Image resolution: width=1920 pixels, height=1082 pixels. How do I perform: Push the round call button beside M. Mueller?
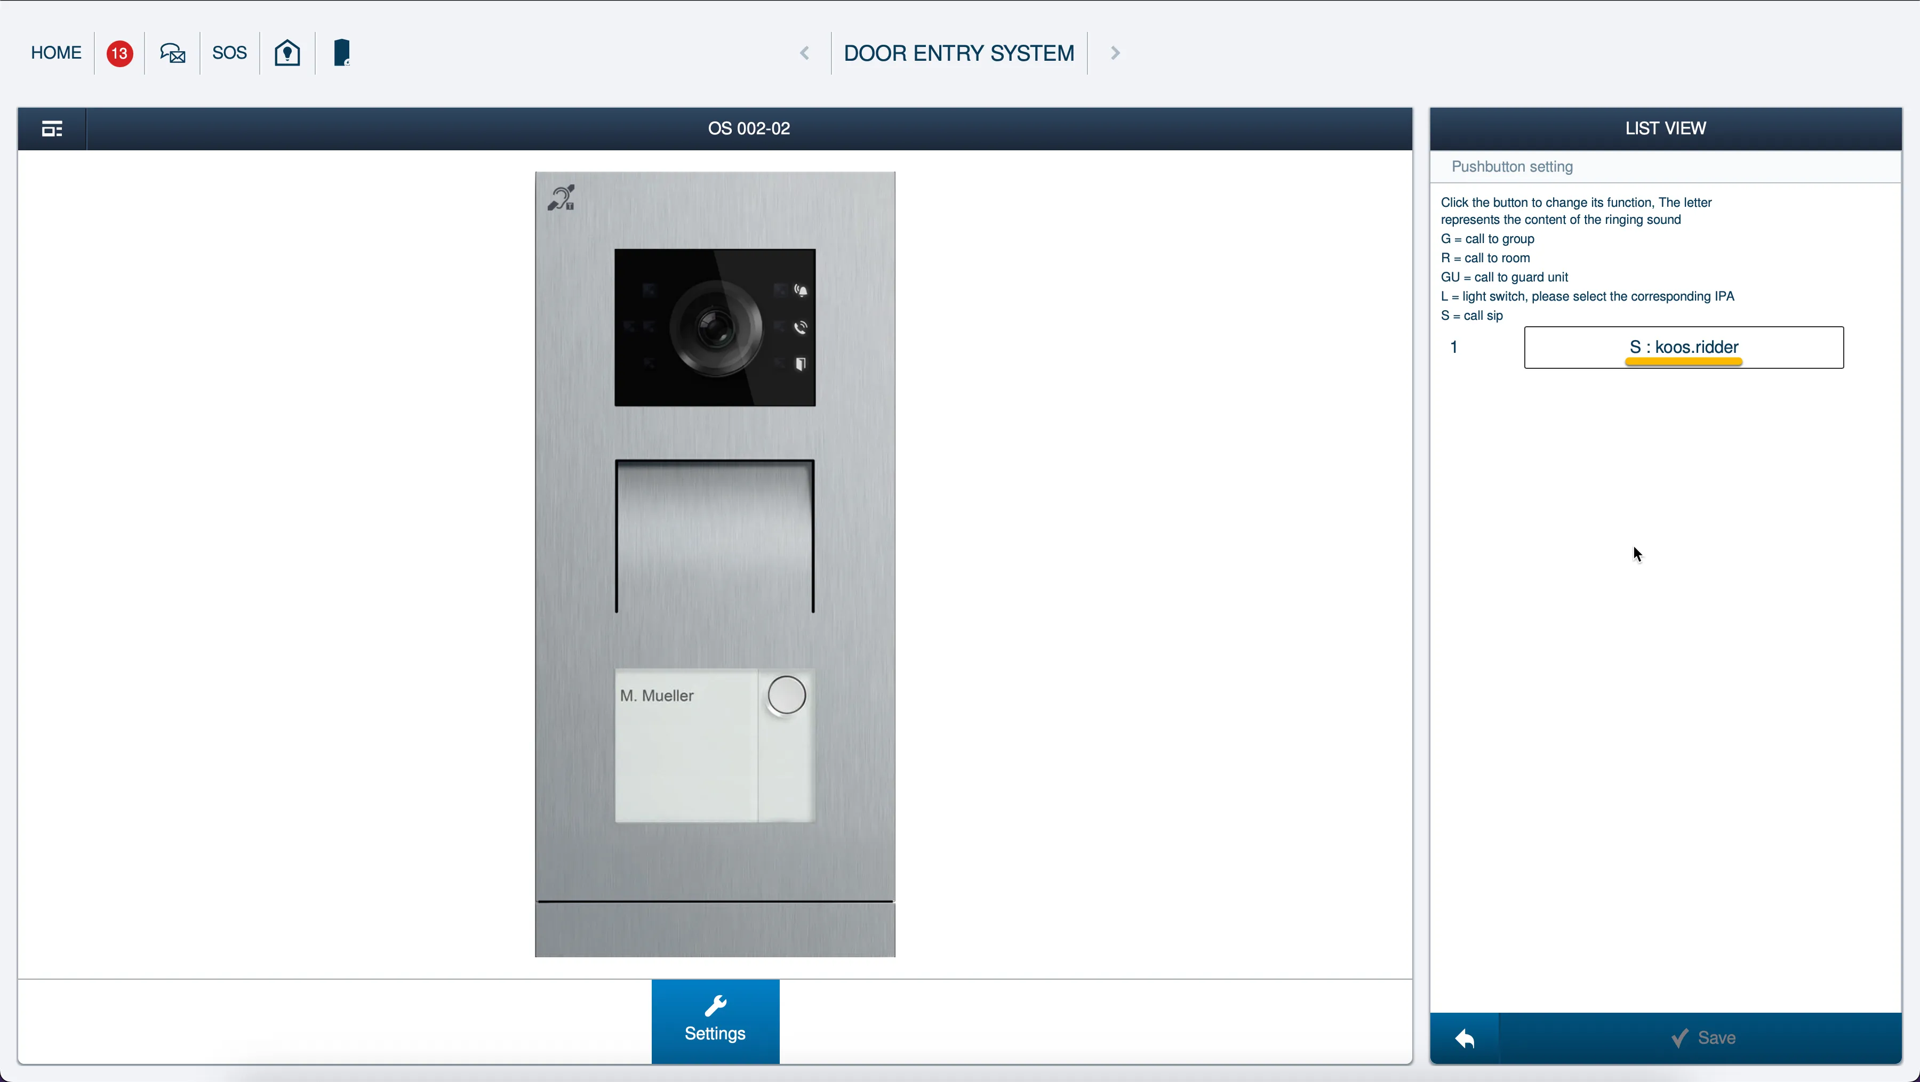(786, 696)
